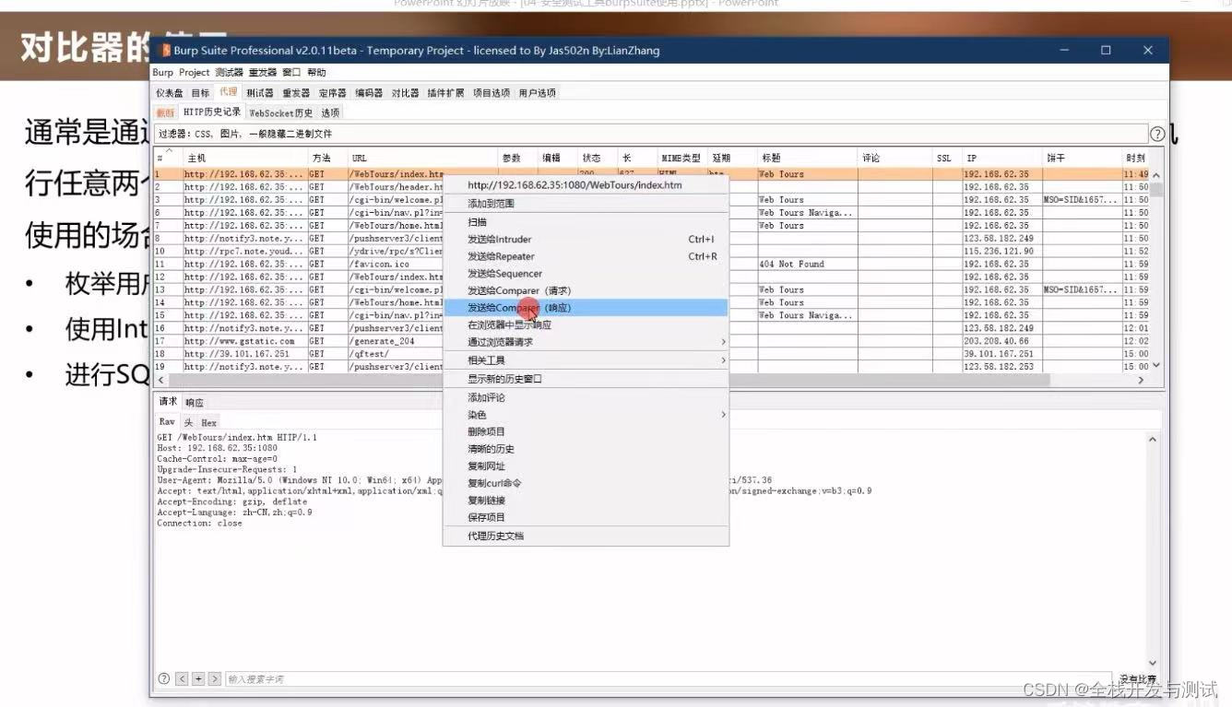Screen dimensions: 1232x707
Task: Choose 复制链接 from context menu
Action: point(586,501)
